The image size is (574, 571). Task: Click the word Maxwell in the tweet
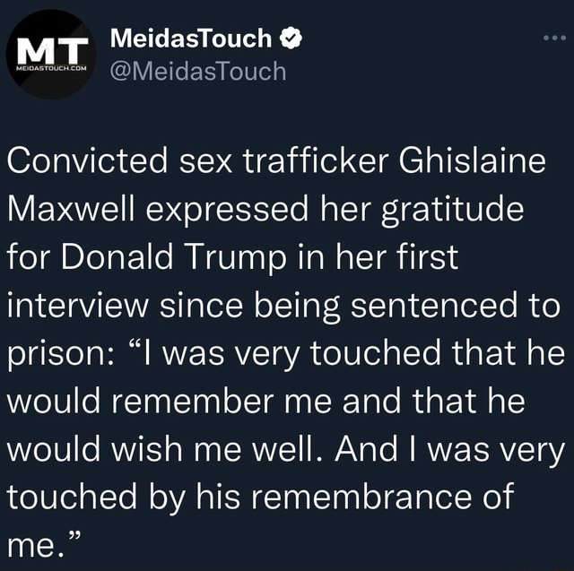(x=71, y=209)
